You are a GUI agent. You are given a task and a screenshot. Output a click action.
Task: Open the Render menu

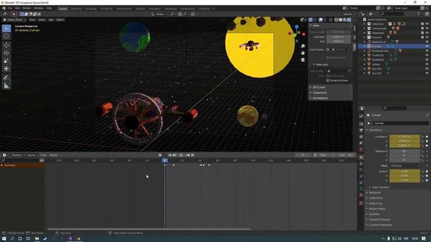pos(27,8)
